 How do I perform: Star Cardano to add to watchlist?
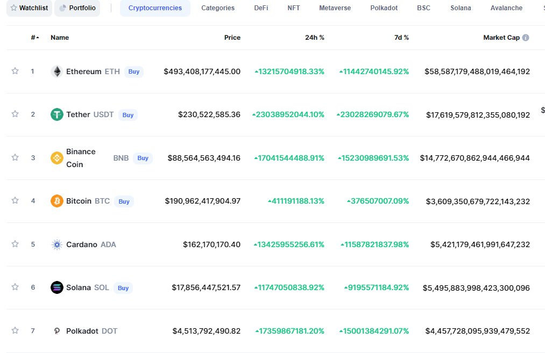[15, 244]
